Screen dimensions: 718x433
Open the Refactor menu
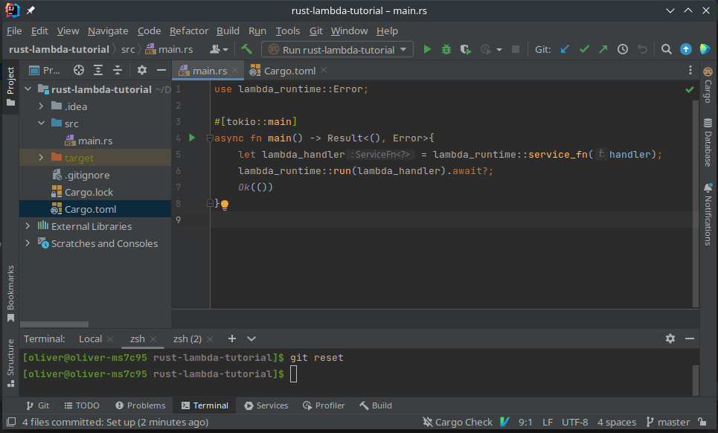[189, 31]
